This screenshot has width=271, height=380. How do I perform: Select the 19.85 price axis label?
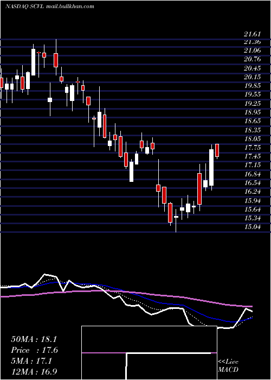click(x=252, y=86)
